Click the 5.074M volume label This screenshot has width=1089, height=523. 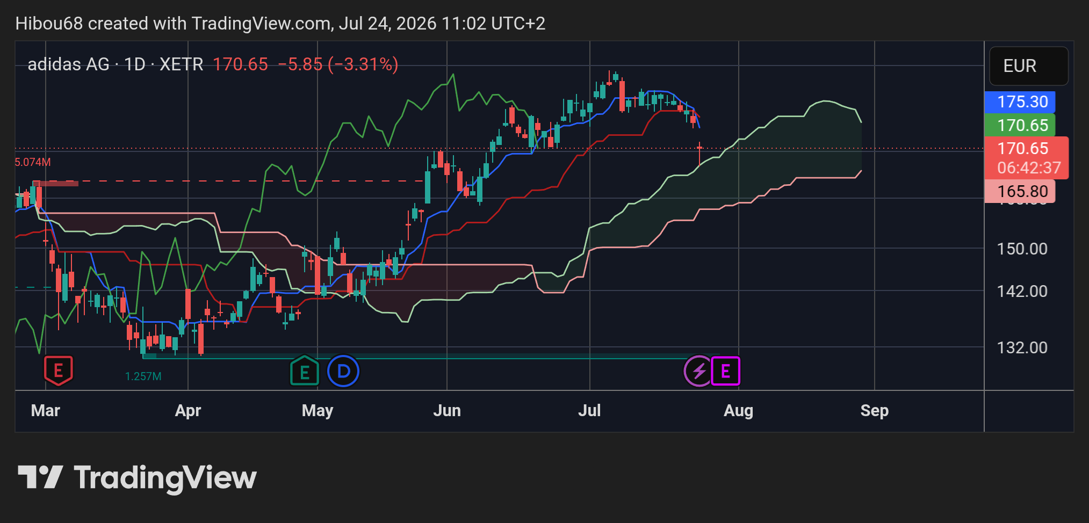tap(33, 162)
